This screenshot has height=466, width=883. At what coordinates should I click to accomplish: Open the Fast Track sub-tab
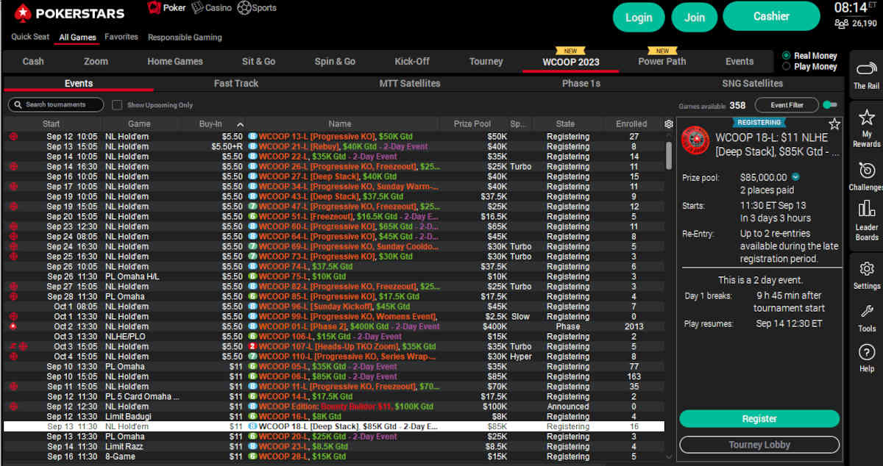tap(236, 84)
